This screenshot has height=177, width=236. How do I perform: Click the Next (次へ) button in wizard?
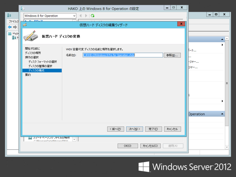click(x=134, y=129)
